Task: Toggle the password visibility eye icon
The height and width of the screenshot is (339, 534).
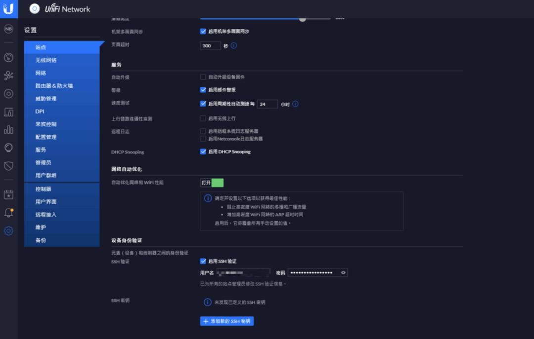Action: pos(342,272)
